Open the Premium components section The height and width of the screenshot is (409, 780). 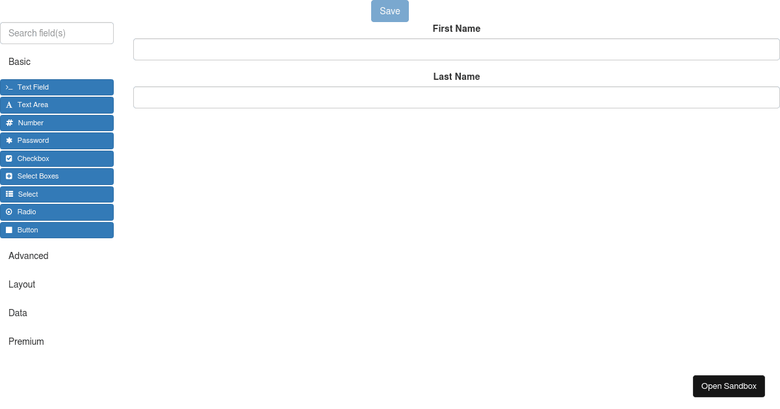[26, 341]
